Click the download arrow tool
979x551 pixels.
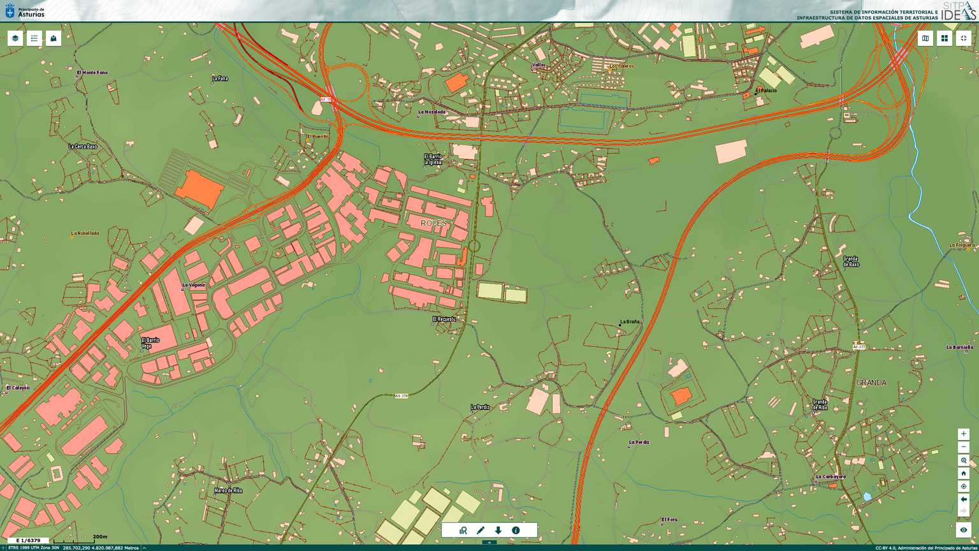click(x=498, y=530)
